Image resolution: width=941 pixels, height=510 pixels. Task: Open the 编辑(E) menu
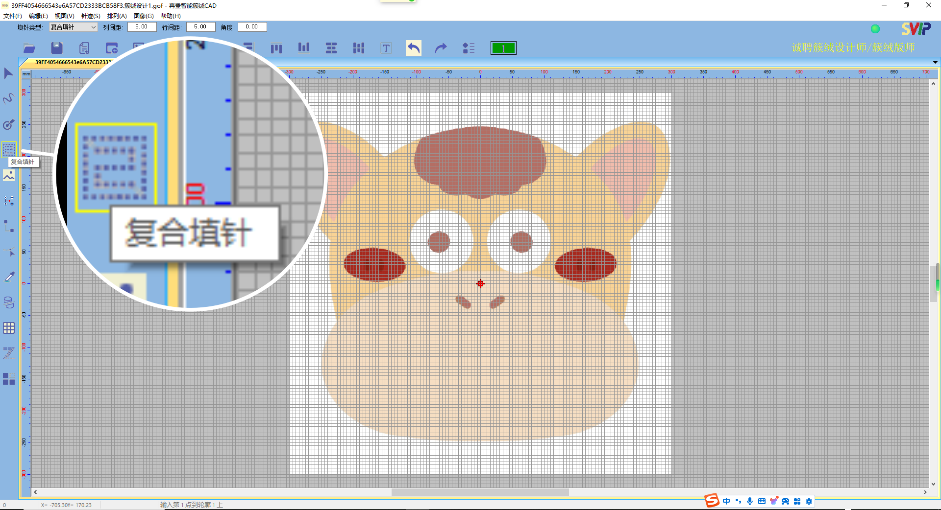38,16
